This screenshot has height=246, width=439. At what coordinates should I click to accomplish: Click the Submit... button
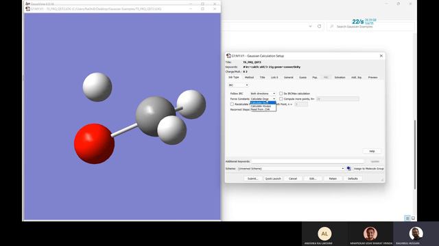click(x=252, y=178)
